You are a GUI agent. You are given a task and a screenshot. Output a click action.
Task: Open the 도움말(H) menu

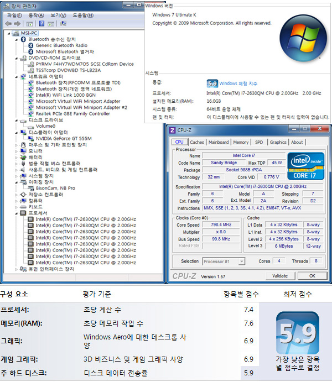(x=83, y=15)
